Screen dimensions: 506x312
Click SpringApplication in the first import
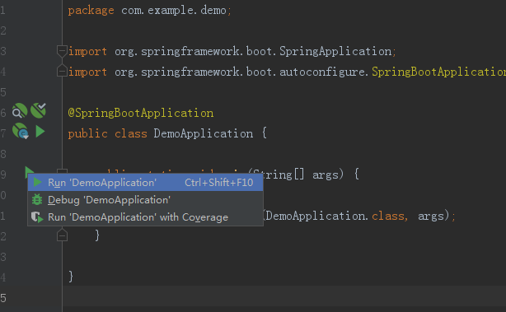335,52
